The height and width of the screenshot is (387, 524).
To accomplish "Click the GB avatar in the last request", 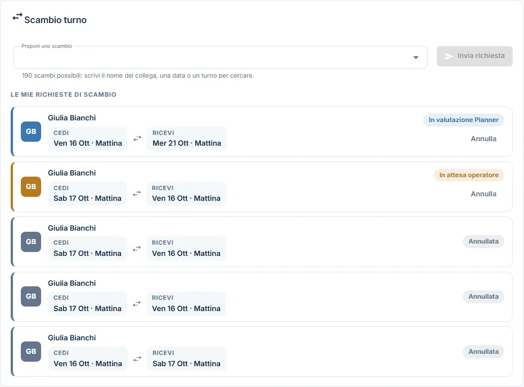I will coord(31,351).
